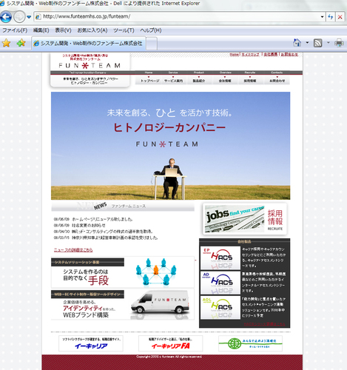347x370 pixels.
Task: Open the address bar URL dropdown
Action: (322, 17)
